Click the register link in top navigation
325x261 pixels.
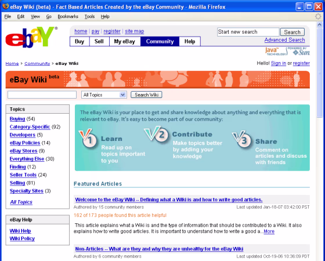112,31
